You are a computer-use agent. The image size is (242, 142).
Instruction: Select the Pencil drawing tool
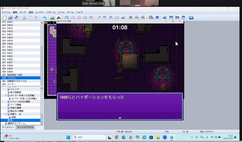[x=99, y=17]
